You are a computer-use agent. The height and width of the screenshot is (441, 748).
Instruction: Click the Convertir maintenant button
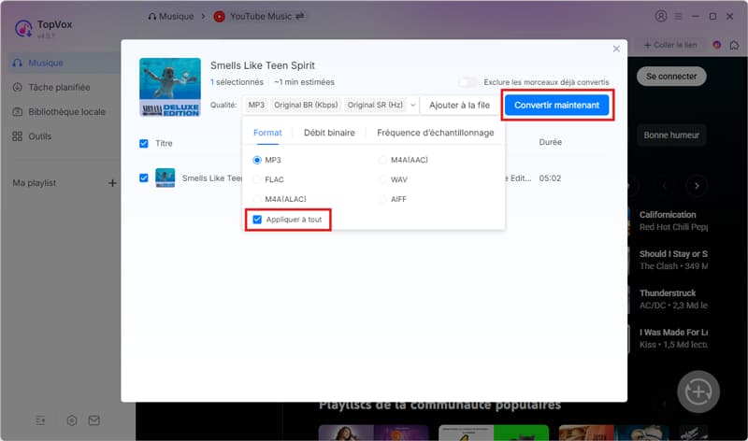pos(557,106)
